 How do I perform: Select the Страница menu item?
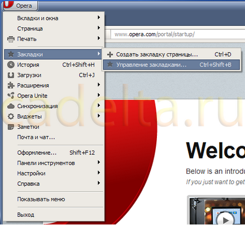(54, 29)
